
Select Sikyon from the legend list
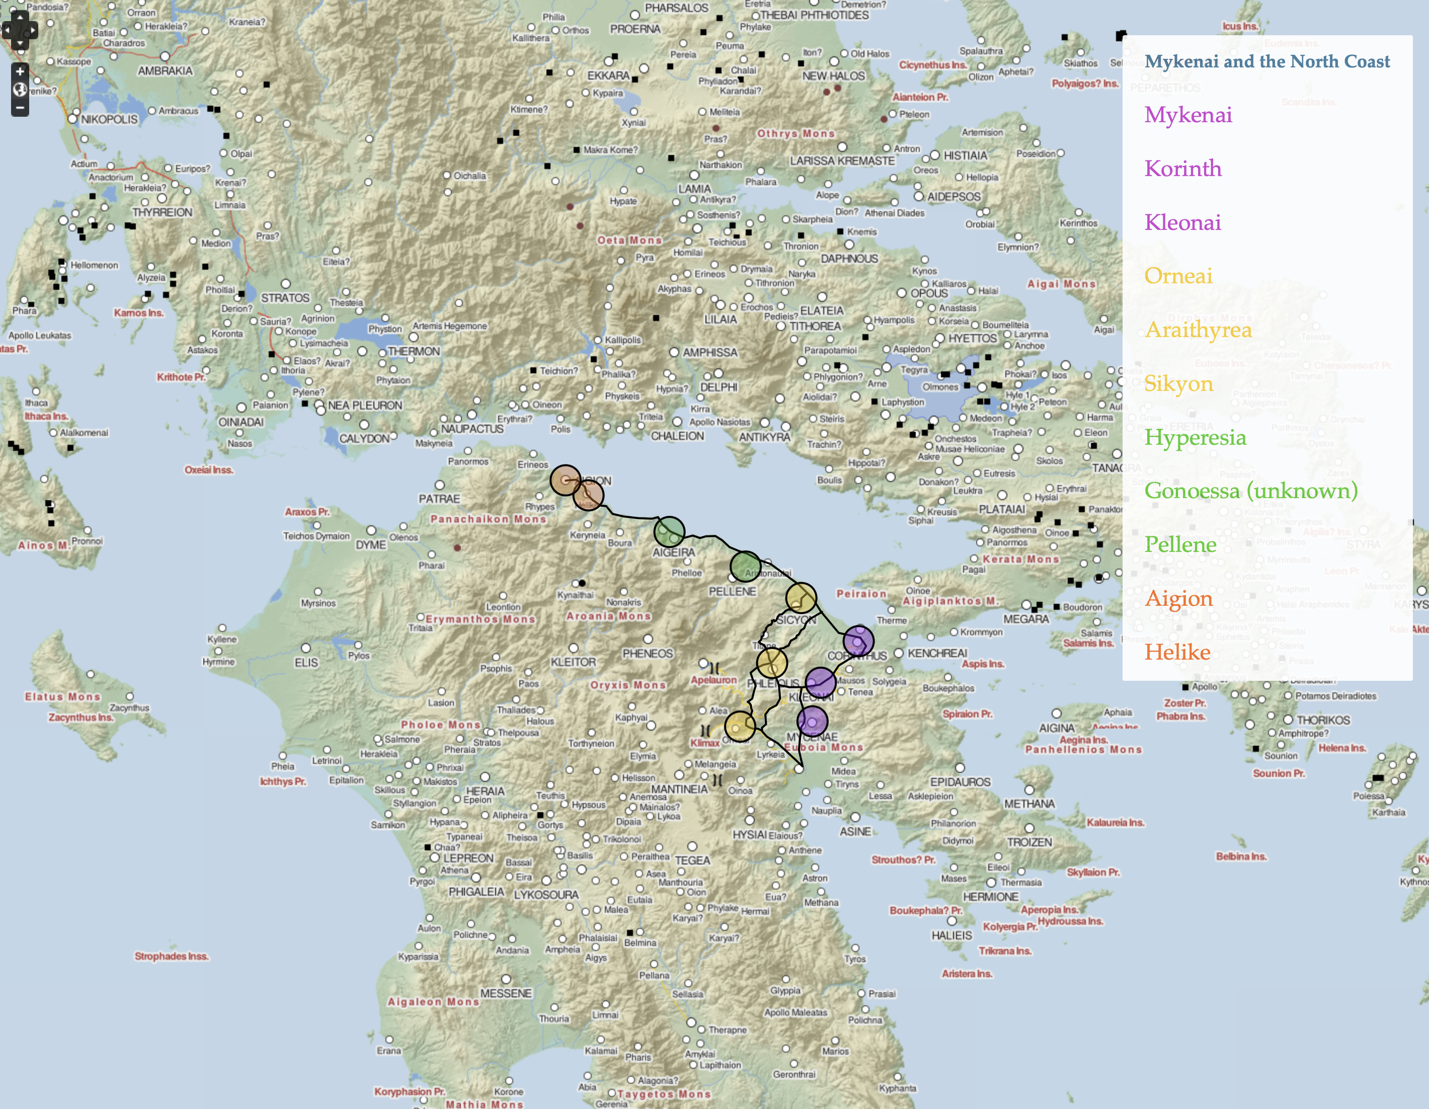(x=1178, y=383)
